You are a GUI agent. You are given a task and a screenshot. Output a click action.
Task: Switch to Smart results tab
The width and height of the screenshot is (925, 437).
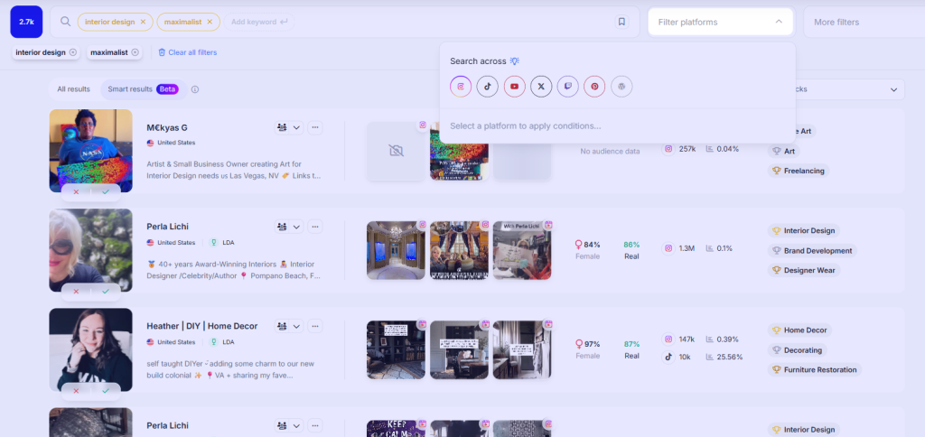130,89
